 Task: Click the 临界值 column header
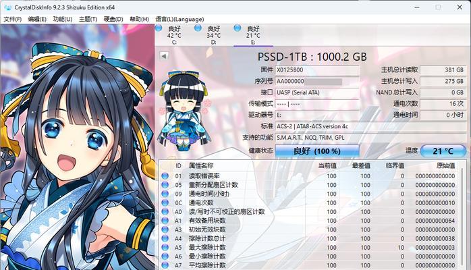pos(395,166)
